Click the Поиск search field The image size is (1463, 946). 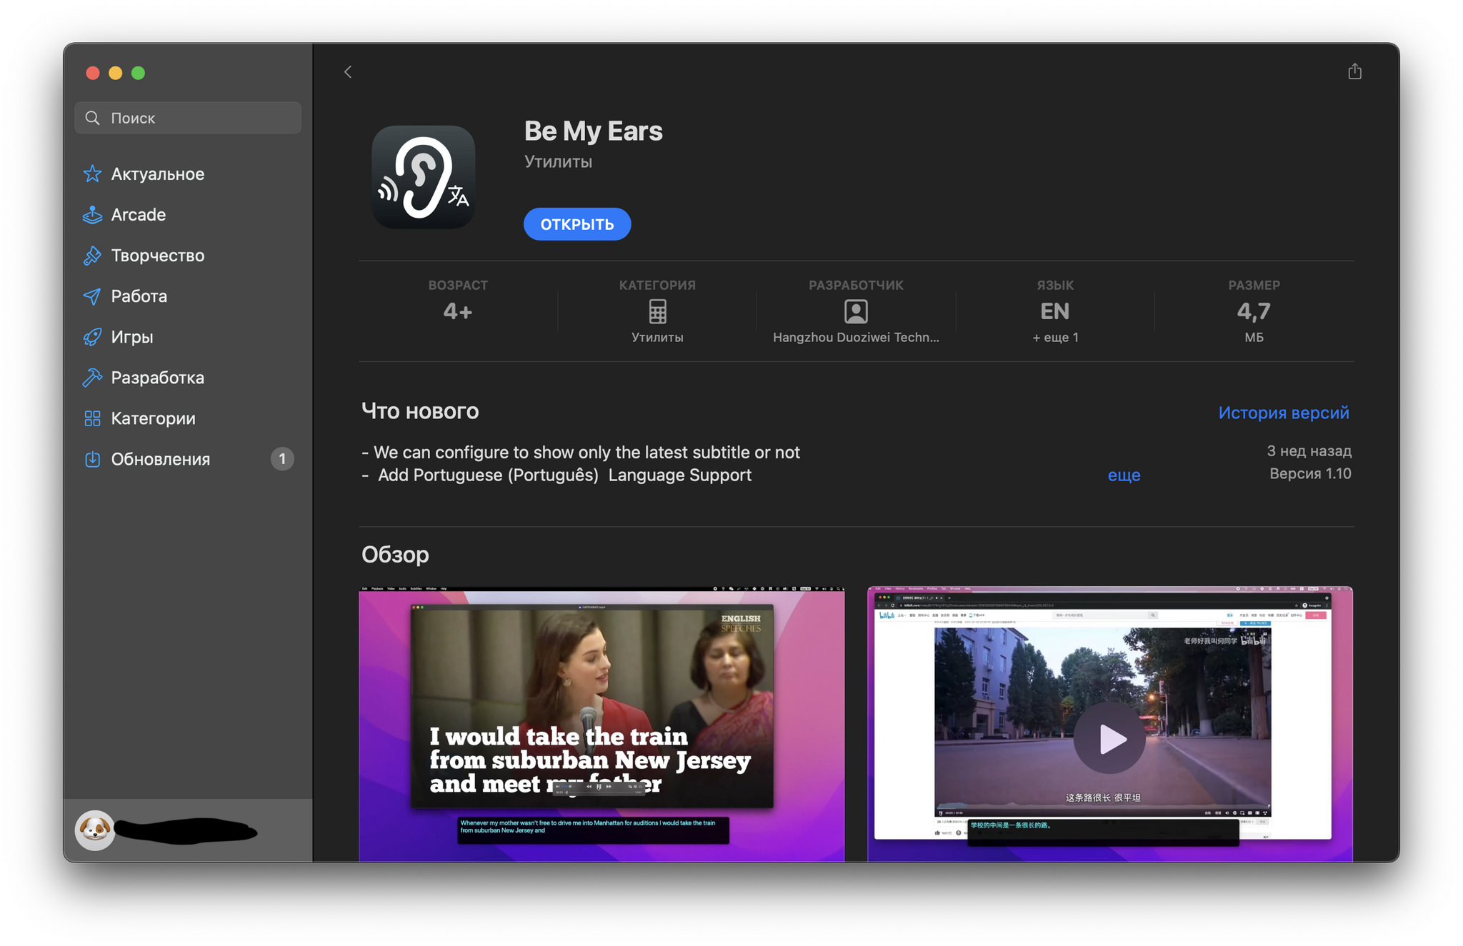[188, 118]
